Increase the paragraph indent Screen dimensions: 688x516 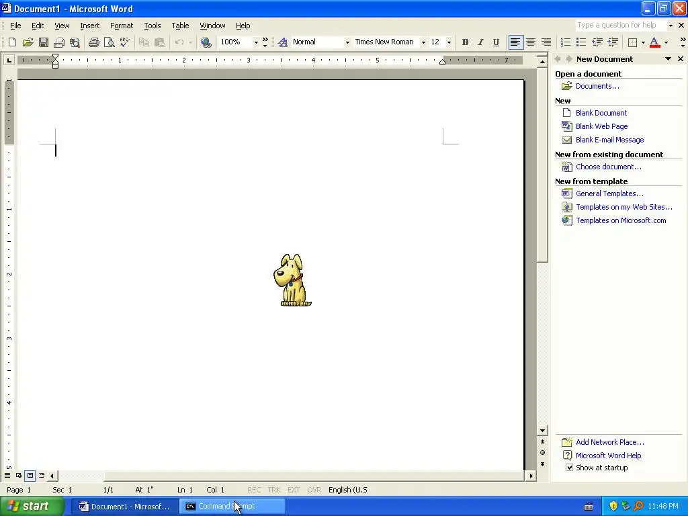pyautogui.click(x=613, y=42)
